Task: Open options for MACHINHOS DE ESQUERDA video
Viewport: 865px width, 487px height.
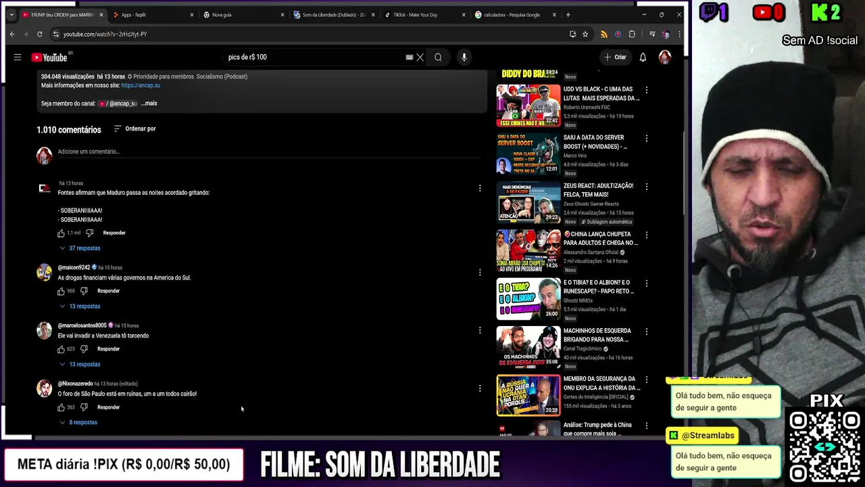Action: coord(647,331)
